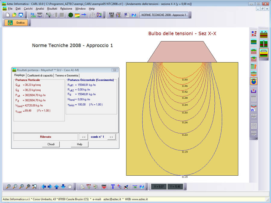Image resolution: width=271 pixels, height=203 pixels.
Task: Select the blue T text tool
Action: click(113, 187)
